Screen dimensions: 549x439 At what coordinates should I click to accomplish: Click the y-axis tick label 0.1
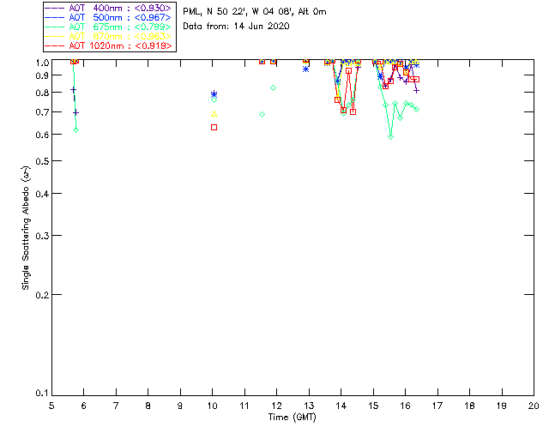42,394
